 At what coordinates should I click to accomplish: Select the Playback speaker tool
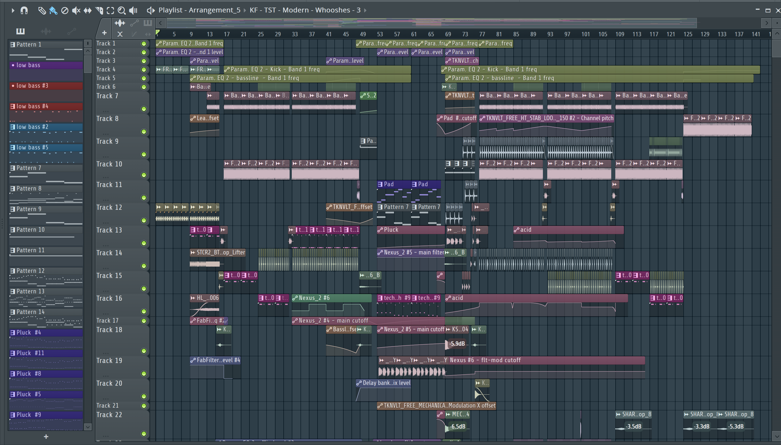tap(133, 11)
